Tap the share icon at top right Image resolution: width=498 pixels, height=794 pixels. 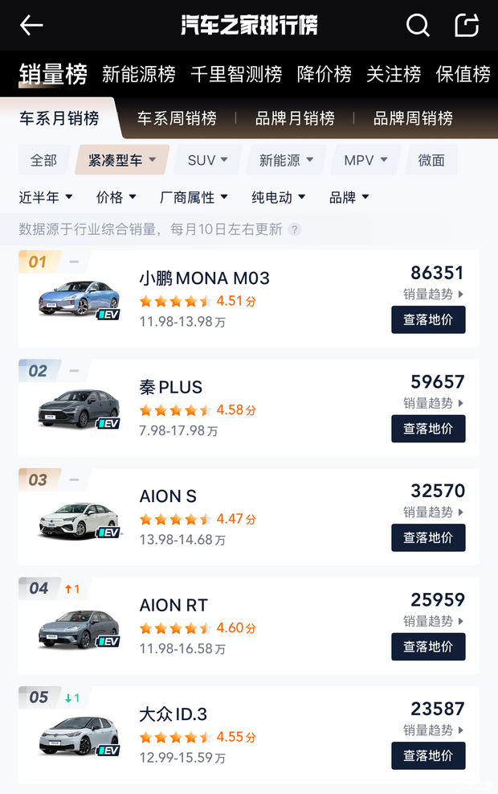(x=467, y=25)
